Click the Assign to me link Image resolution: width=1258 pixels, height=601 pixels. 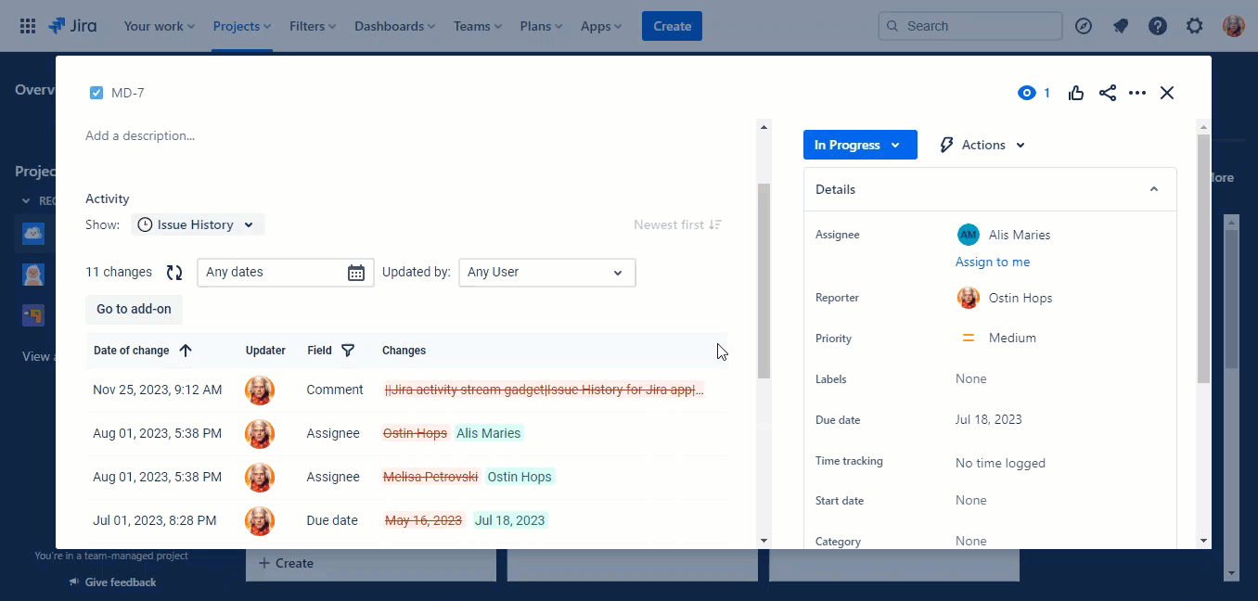click(x=993, y=262)
